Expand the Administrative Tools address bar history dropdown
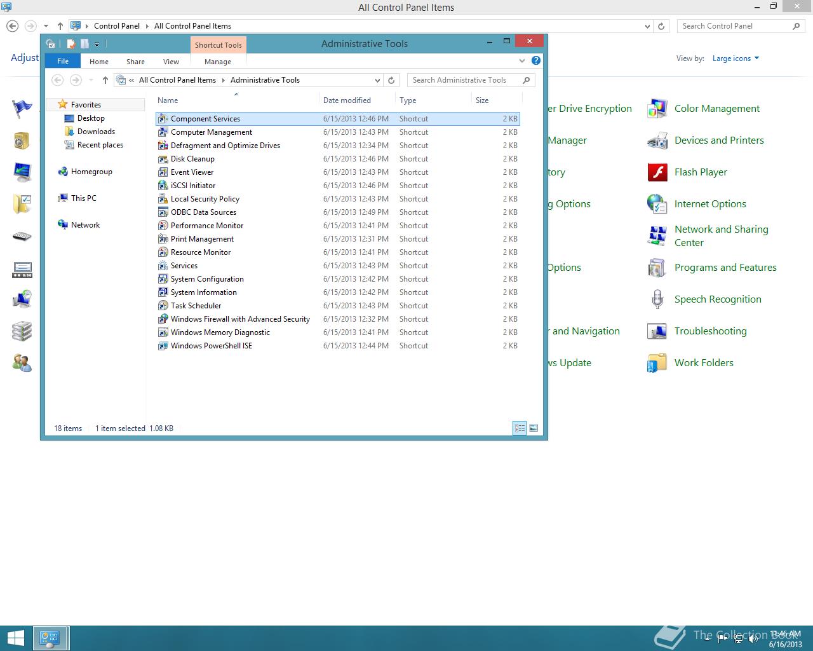The image size is (813, 651). (377, 80)
